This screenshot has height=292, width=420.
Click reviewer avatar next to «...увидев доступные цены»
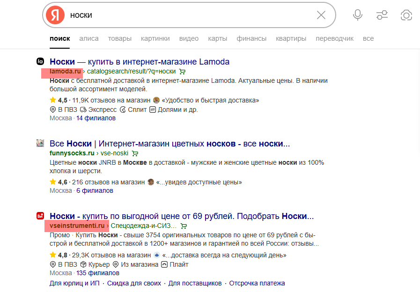point(151,182)
